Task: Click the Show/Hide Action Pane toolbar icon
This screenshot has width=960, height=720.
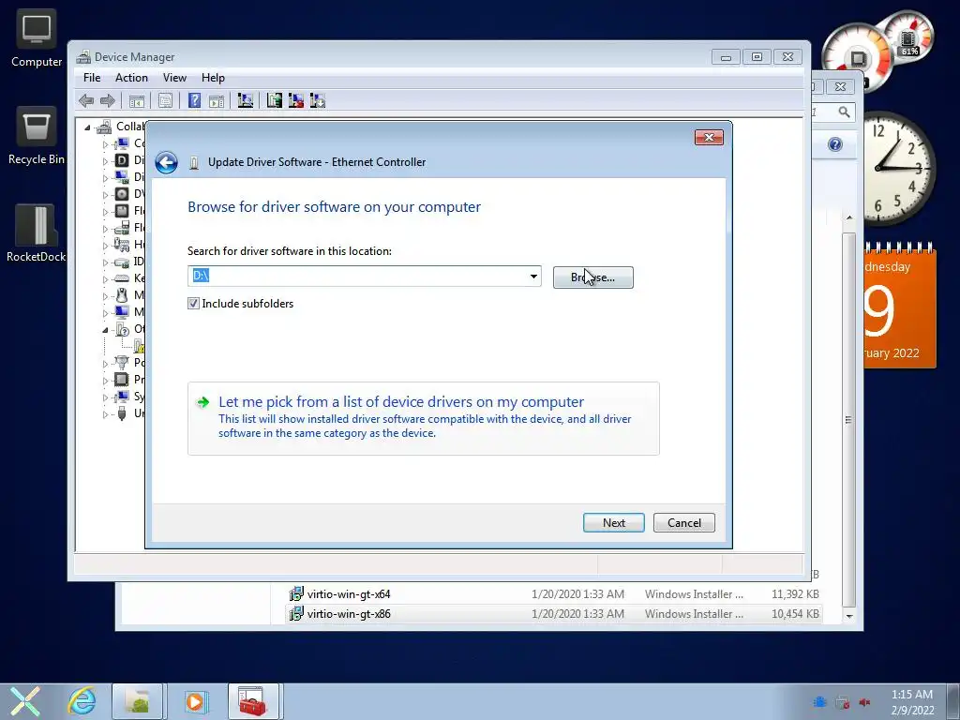Action: pyautogui.click(x=217, y=100)
